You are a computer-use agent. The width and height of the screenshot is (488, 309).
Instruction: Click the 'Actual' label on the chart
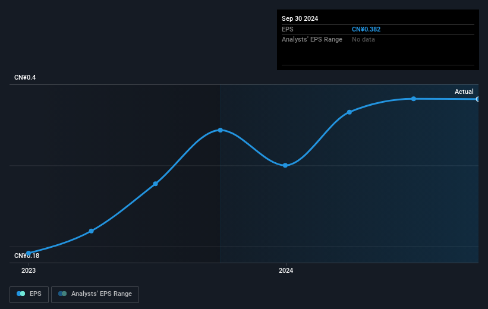[x=464, y=92]
